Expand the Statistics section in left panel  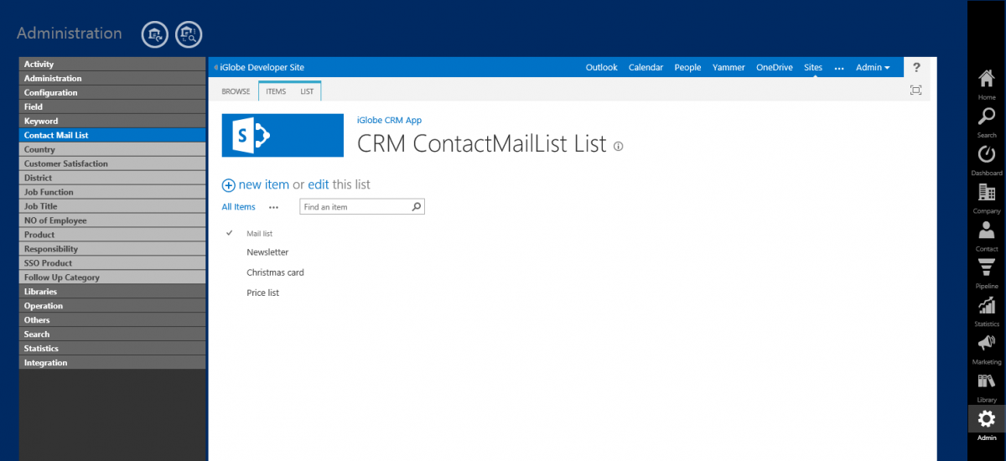click(112, 349)
